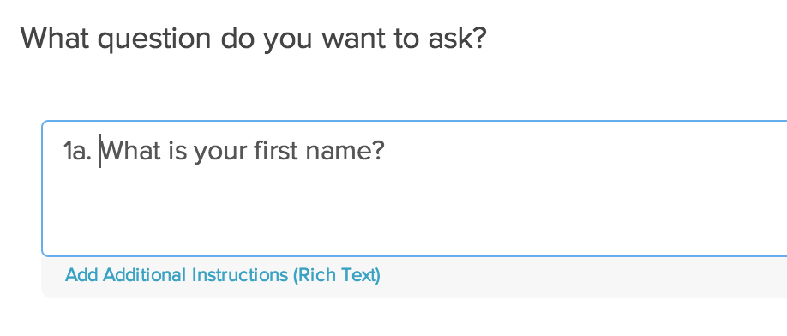This screenshot has width=787, height=336.
Task: Place cursor after "name?" in question field
Action: tap(386, 151)
